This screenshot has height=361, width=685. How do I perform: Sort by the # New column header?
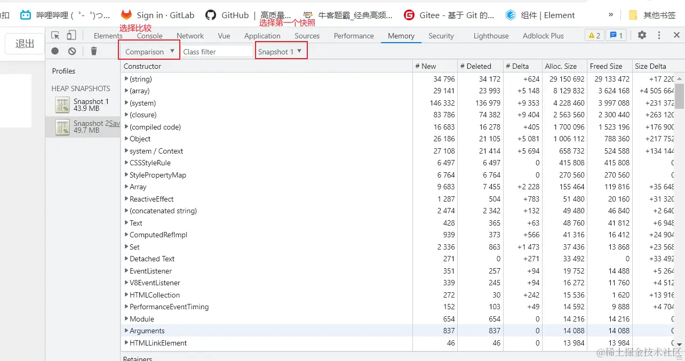click(435, 66)
